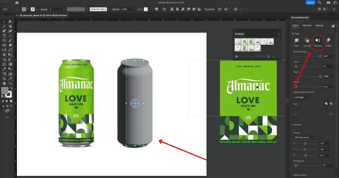Select the Reflect tool
Viewport: 339px width, 178px height.
pyautogui.click(x=4, y=50)
